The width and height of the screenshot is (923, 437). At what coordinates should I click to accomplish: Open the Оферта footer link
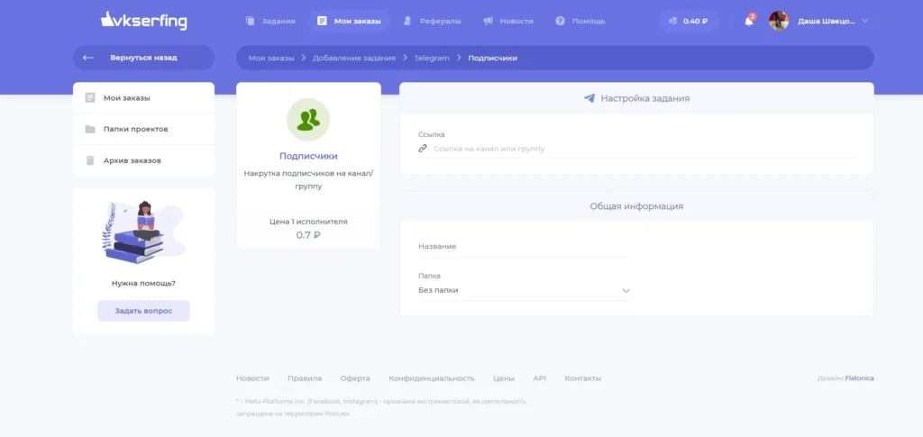[355, 378]
